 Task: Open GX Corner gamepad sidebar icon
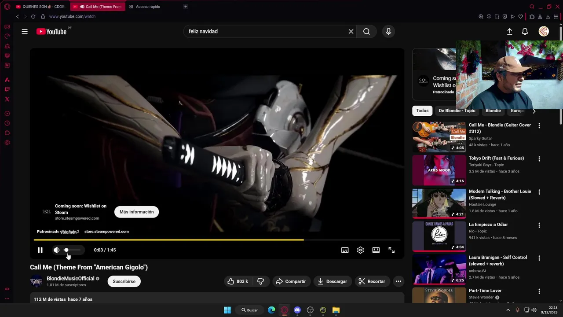(7, 27)
